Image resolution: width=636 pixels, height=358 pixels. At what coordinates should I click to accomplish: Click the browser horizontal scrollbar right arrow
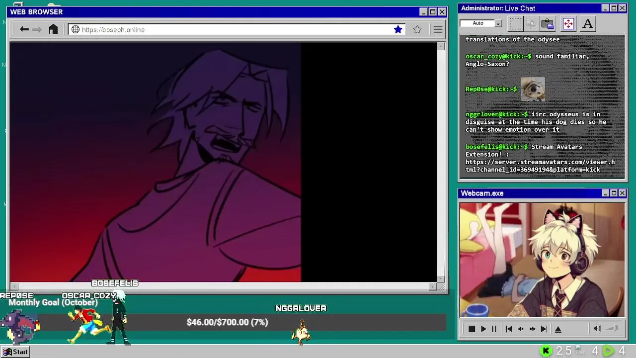click(x=433, y=286)
